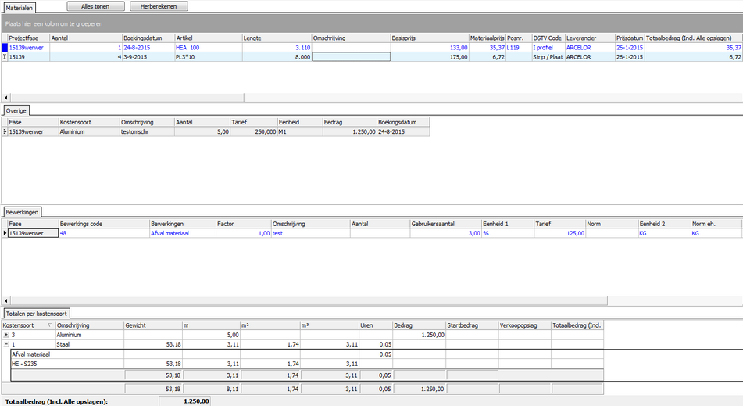Click the Materiaalprijs column header
The height and width of the screenshot is (406, 743).
(x=487, y=38)
